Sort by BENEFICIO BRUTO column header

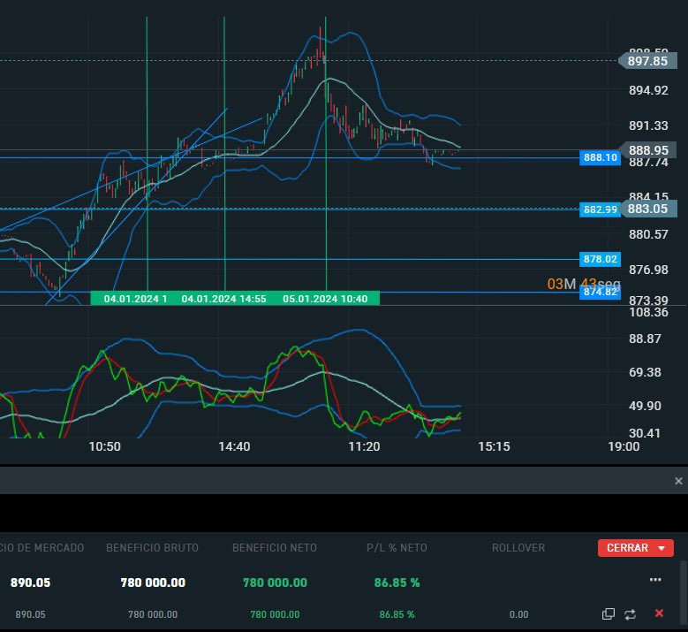[152, 548]
